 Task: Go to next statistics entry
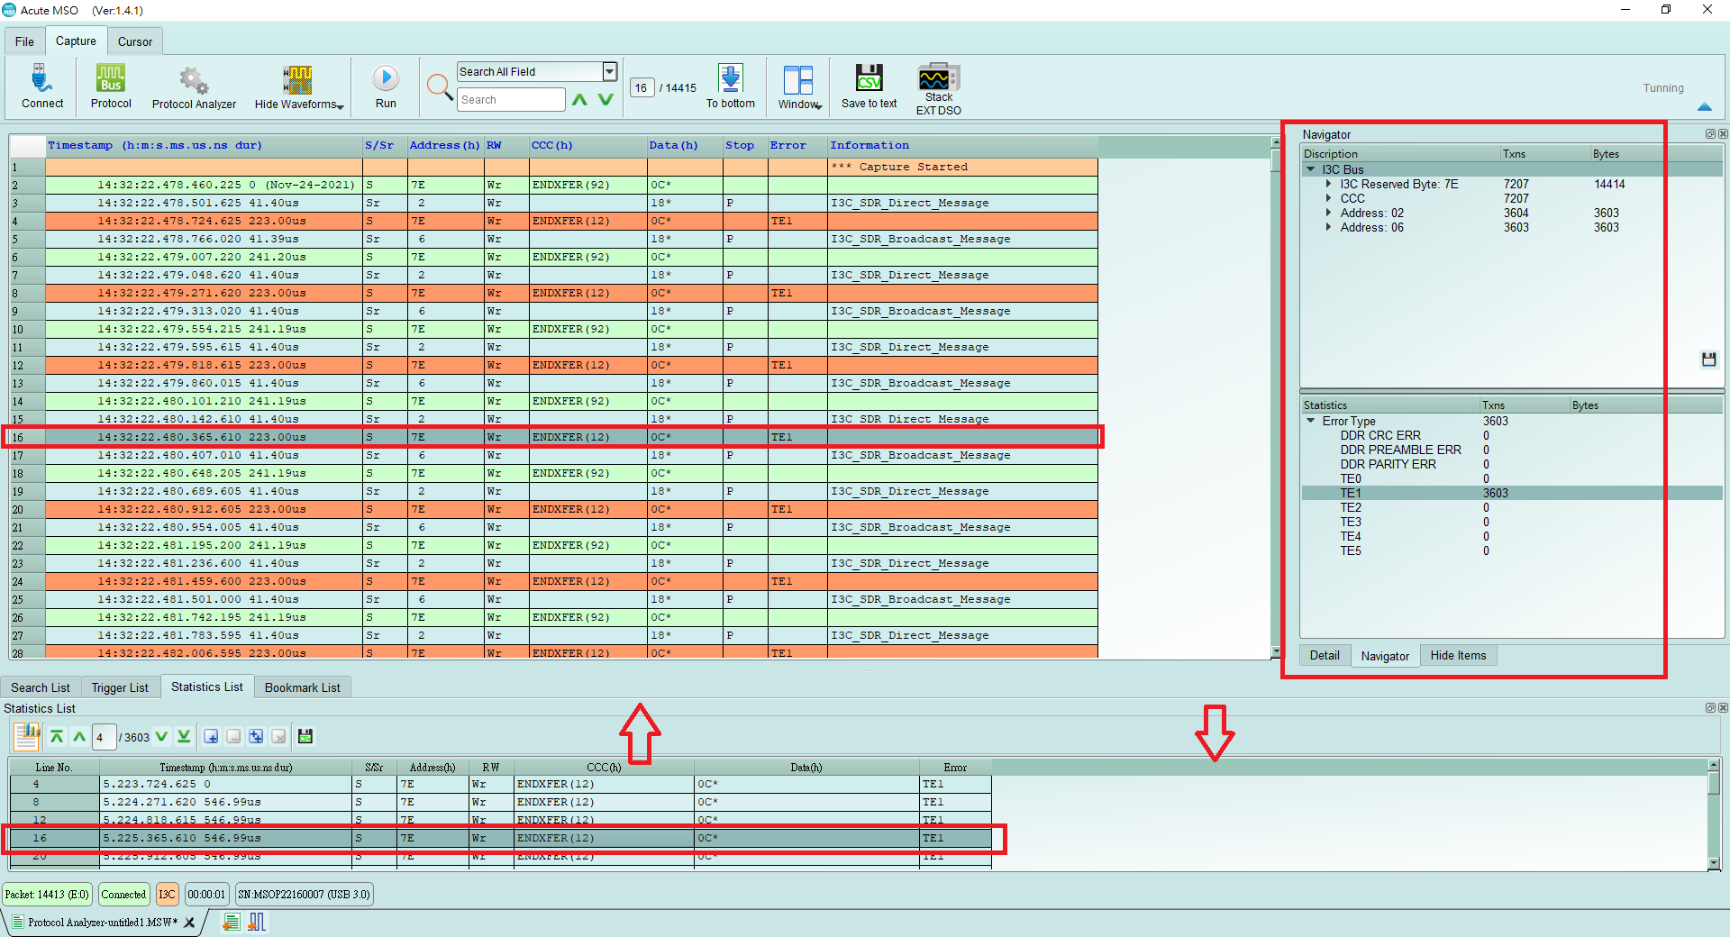point(161,736)
